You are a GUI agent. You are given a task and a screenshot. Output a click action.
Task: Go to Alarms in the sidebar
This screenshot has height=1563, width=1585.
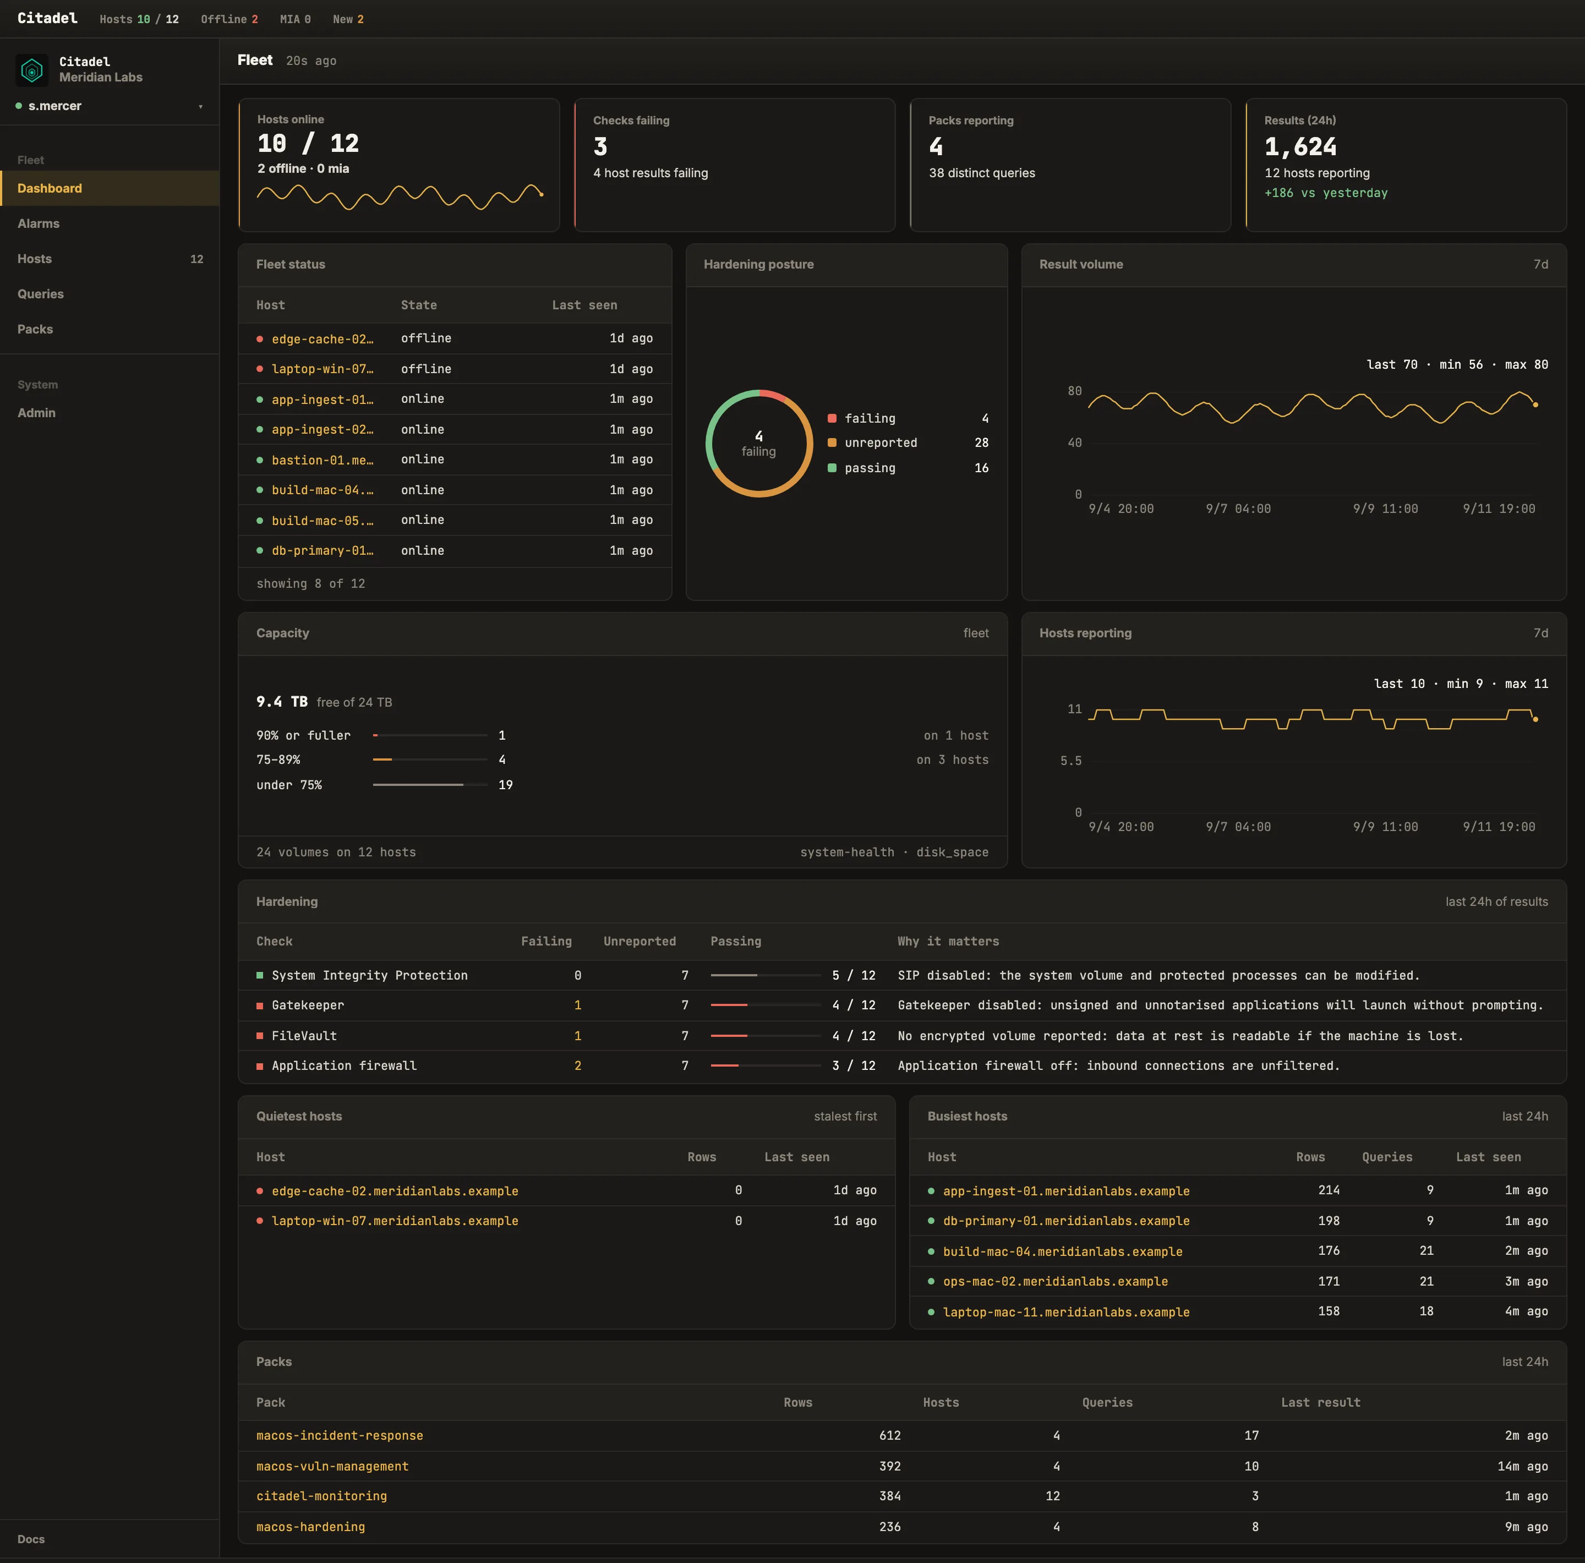(109, 223)
